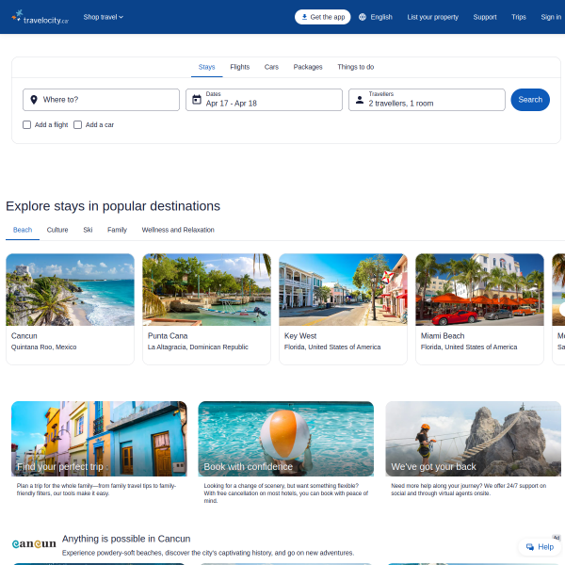
Task: Open We've got your back image
Action: (x=473, y=439)
